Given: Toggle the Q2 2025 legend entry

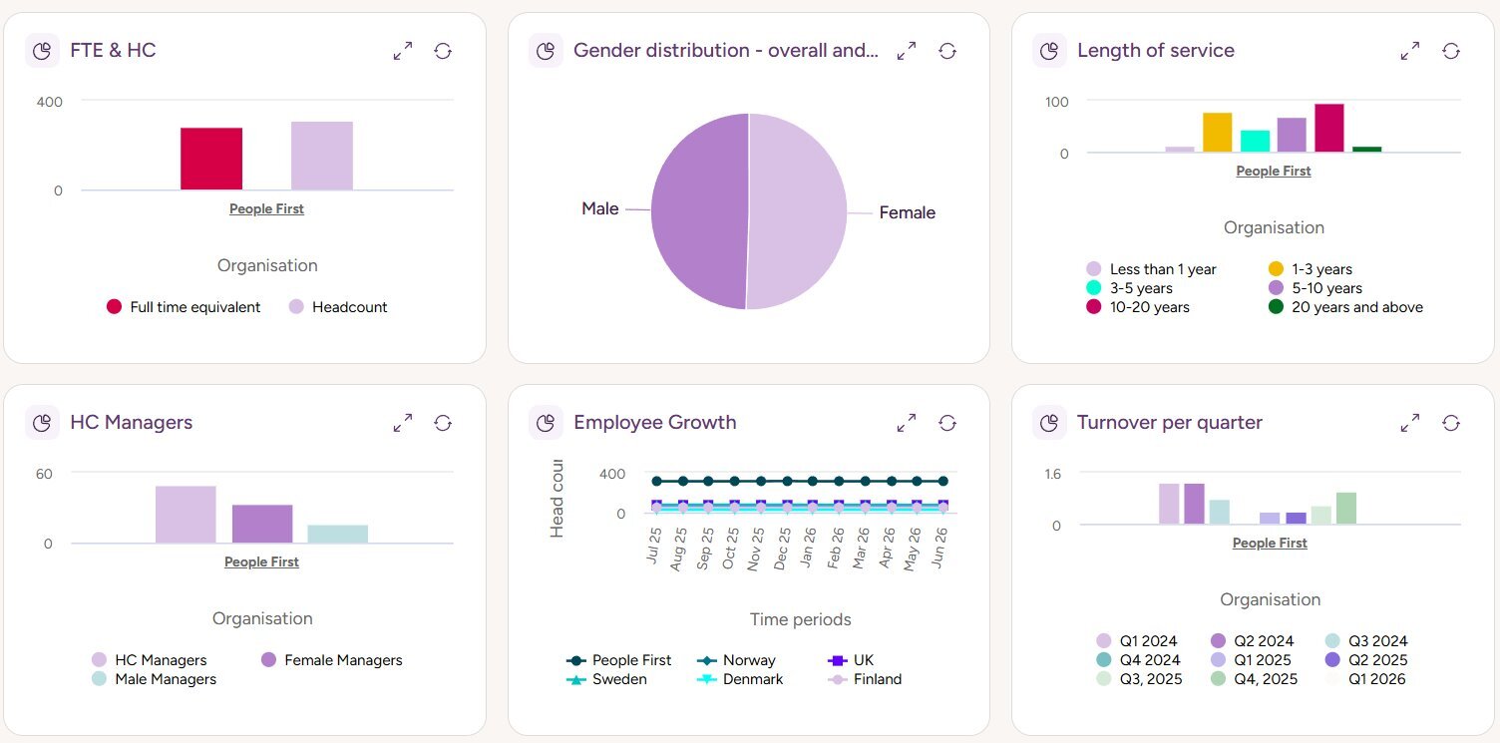Looking at the screenshot, I should coord(1366,660).
